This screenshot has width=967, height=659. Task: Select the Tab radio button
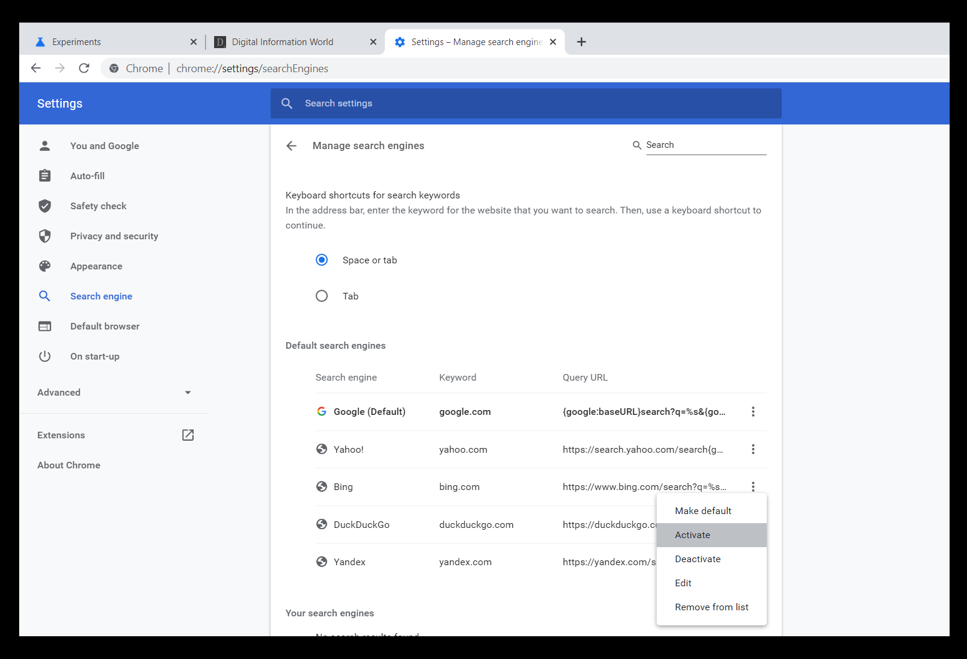coord(322,296)
